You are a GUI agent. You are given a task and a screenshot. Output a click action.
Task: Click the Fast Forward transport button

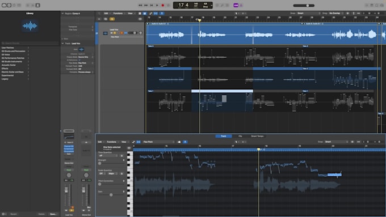(x=146, y=5)
